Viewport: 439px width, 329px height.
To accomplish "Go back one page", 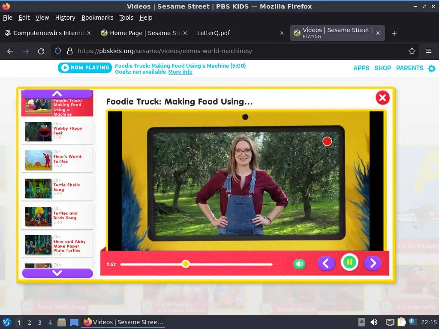I will (10, 51).
